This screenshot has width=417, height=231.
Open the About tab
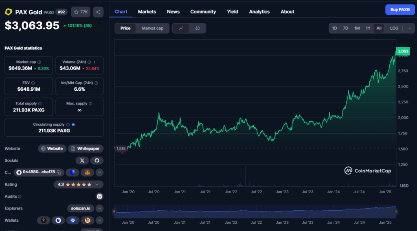pos(287,12)
